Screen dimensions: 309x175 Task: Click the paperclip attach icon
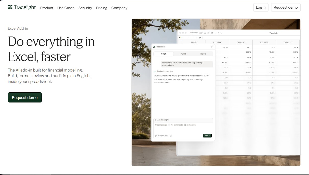156,136
